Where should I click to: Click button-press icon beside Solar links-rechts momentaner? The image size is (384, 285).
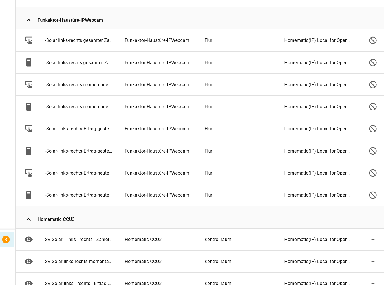tap(28, 84)
